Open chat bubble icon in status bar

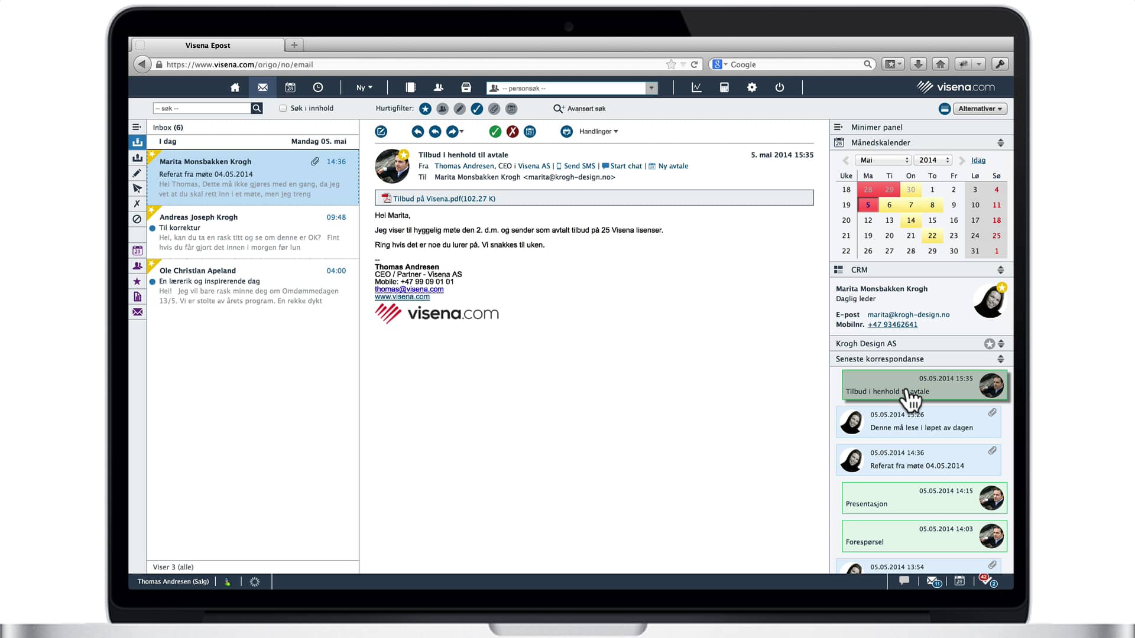click(x=904, y=581)
